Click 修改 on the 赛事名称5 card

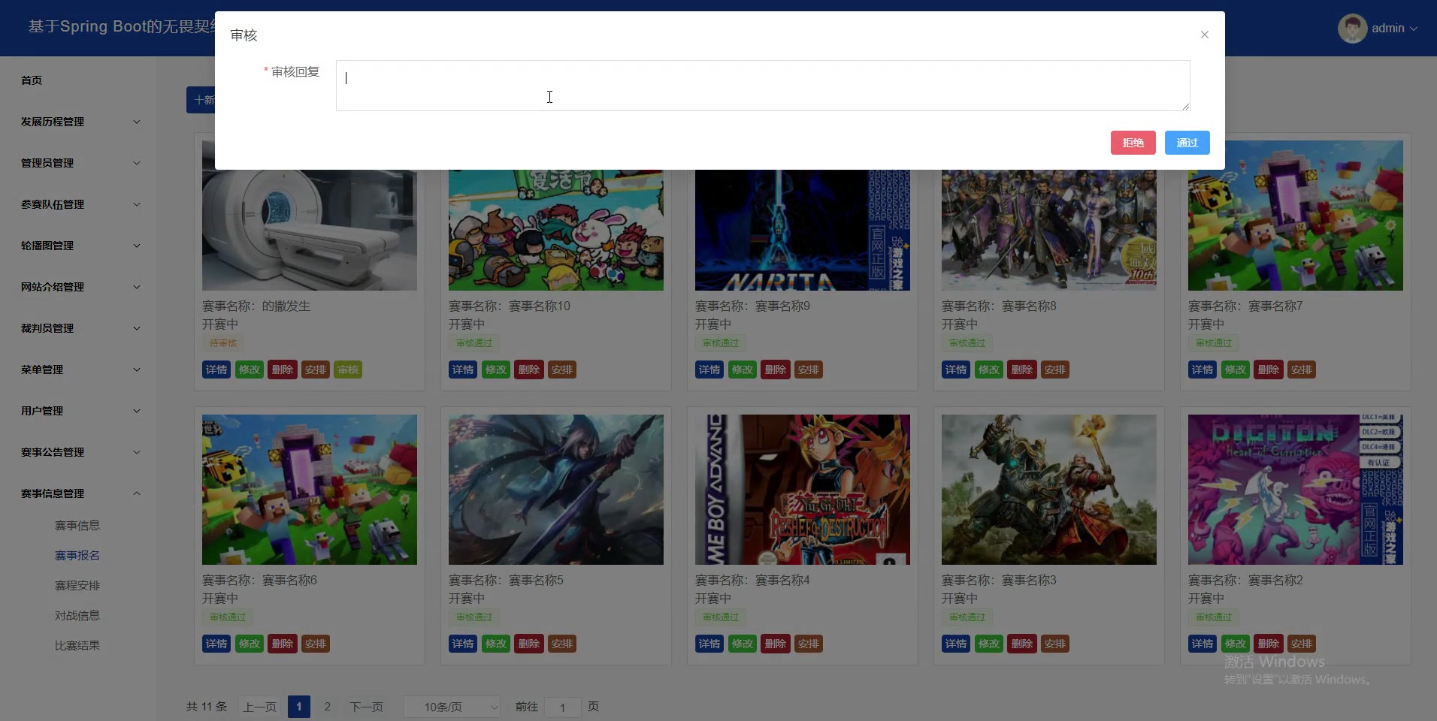point(496,644)
